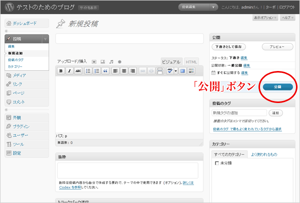300x203 pixels.
Task: Switch to よく使われるもの tab
Action: tap(264, 154)
